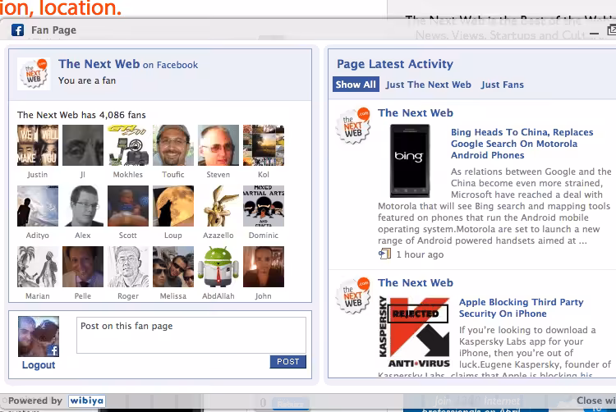Image resolution: width=616 pixels, height=412 pixels.
Task: Switch to Just Fans tab
Action: point(503,85)
